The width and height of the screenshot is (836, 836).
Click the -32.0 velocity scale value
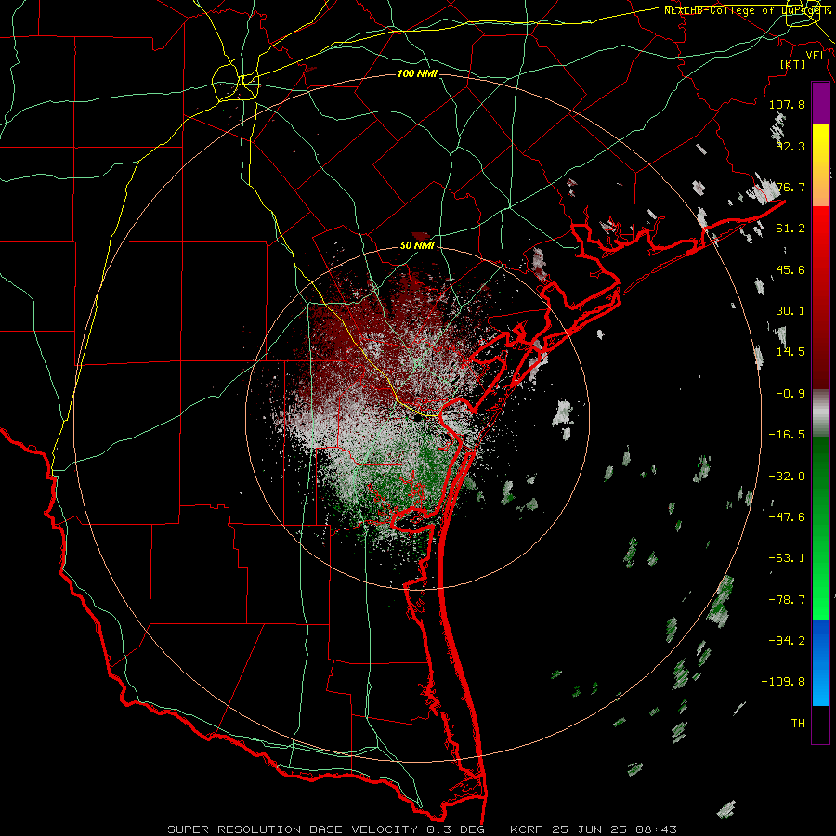(x=787, y=477)
